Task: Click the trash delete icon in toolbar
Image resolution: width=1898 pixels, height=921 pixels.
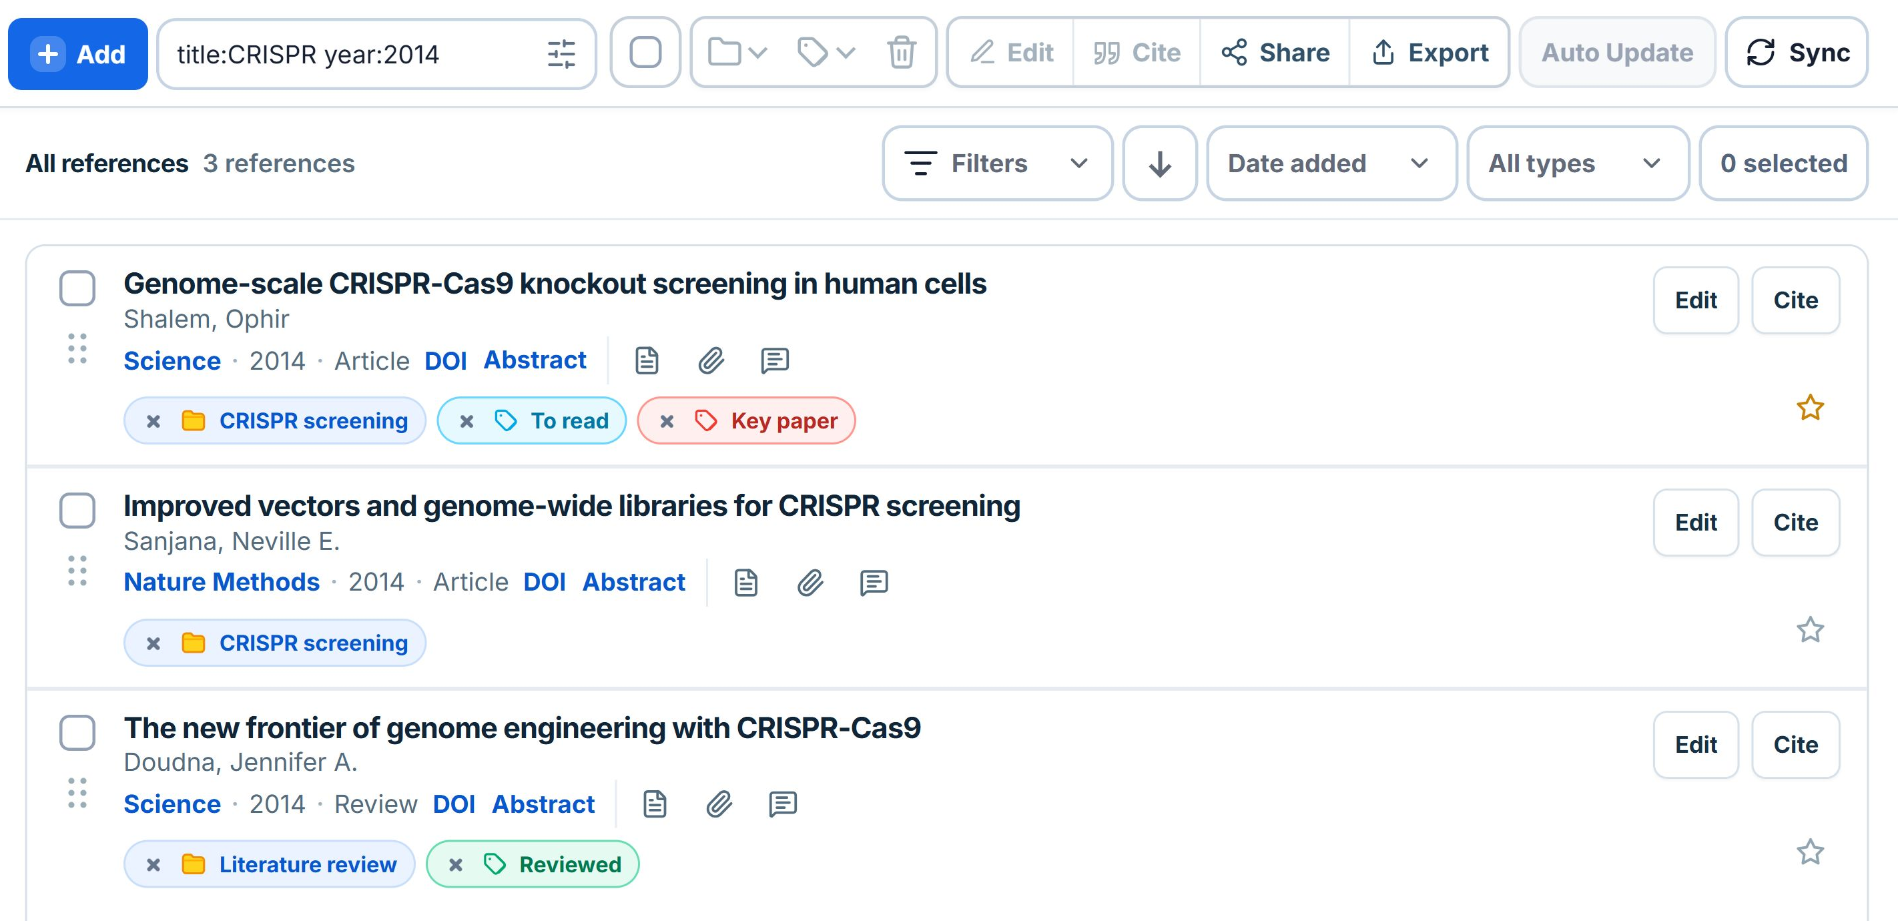Action: pos(901,53)
